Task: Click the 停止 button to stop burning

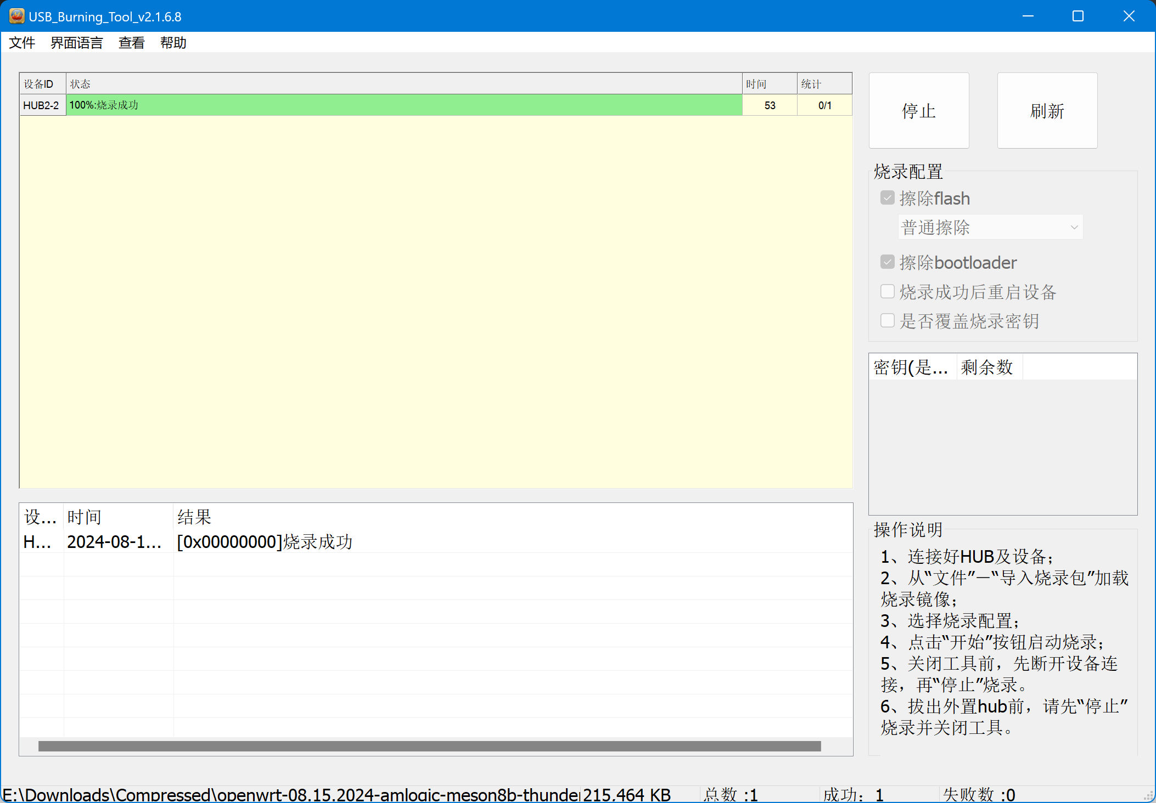Action: click(x=918, y=110)
